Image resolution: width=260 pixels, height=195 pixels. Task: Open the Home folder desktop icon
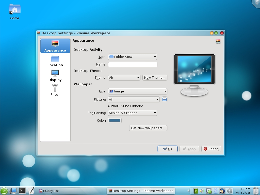pyautogui.click(x=14, y=12)
